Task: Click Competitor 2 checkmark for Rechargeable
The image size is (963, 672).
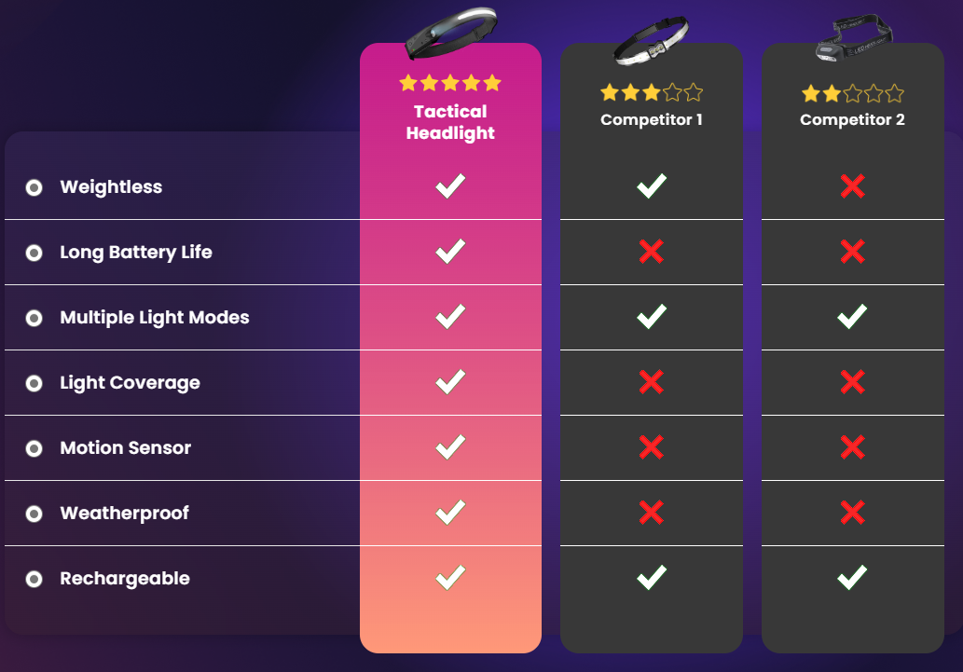Action: [852, 578]
